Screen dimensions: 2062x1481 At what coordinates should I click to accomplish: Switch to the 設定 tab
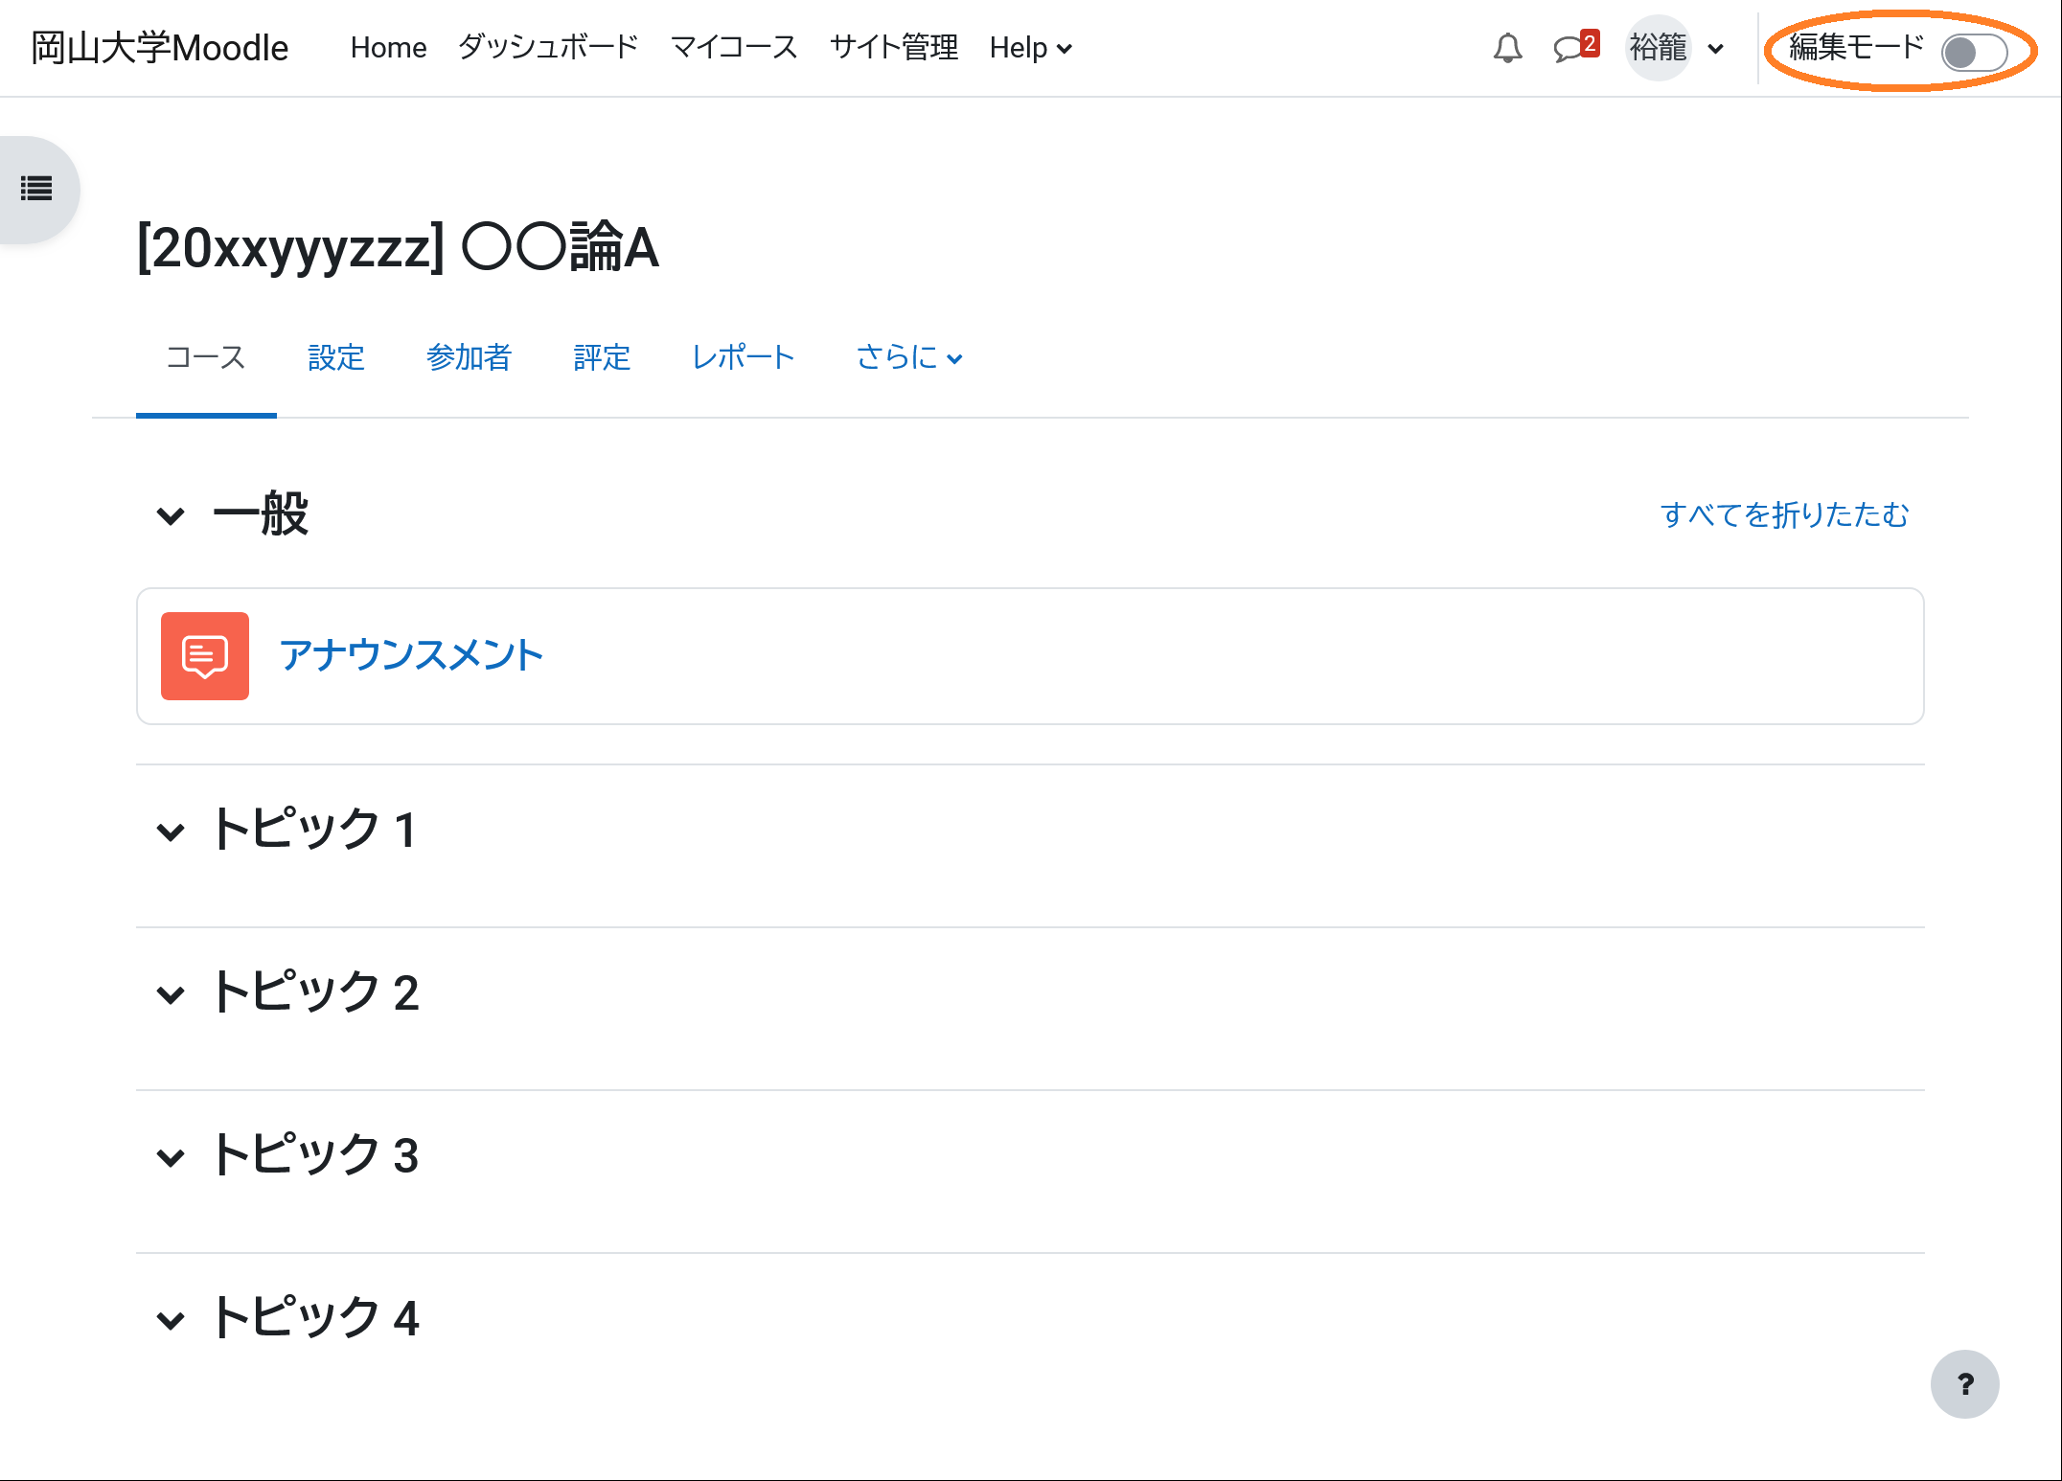click(x=336, y=357)
